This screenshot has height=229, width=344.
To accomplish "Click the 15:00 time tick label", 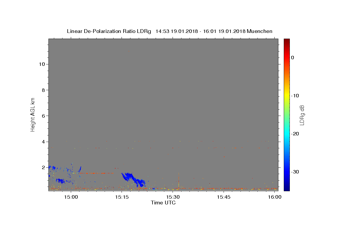I will (71, 197).
